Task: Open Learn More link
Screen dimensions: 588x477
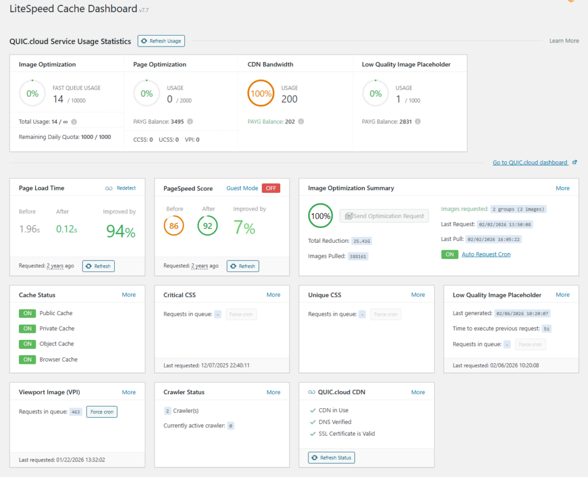Action: tap(564, 41)
